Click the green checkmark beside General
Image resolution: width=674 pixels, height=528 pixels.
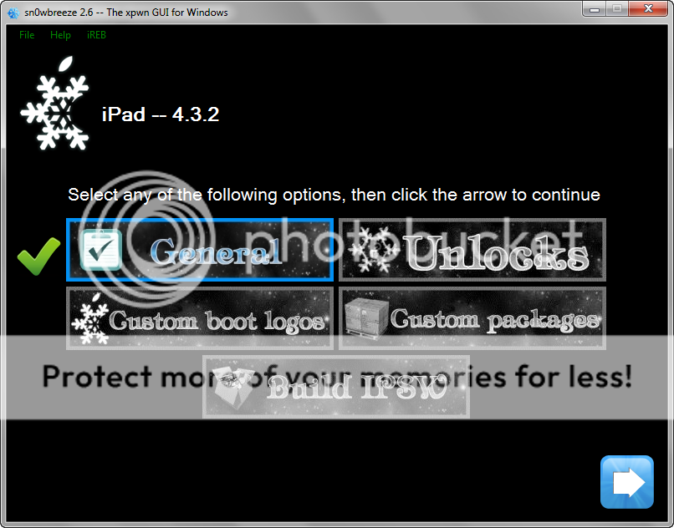pos(38,254)
